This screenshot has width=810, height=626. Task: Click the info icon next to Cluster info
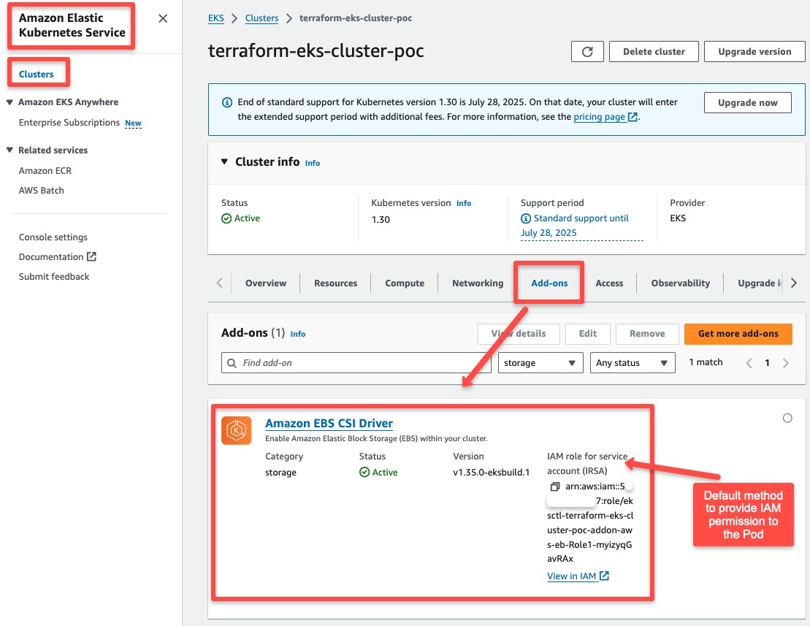[312, 163]
